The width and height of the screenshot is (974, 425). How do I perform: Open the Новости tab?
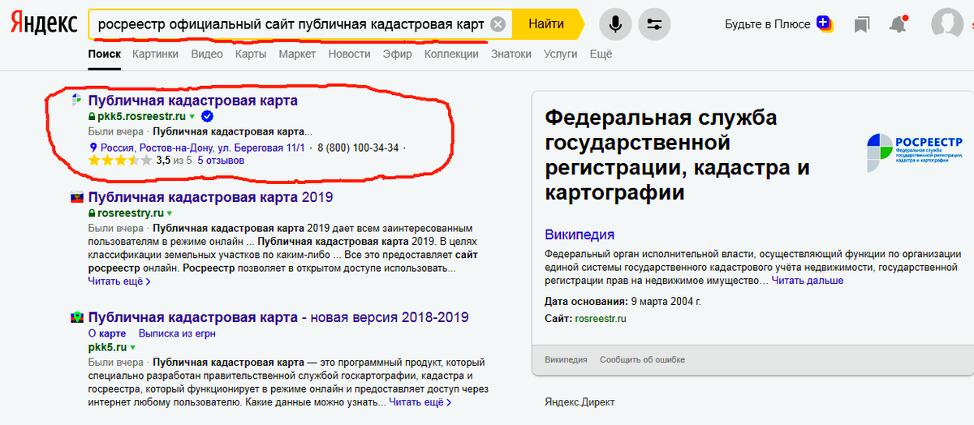350,54
